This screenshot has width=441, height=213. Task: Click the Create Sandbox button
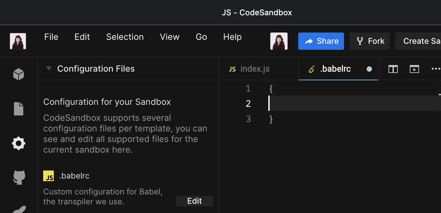point(418,41)
